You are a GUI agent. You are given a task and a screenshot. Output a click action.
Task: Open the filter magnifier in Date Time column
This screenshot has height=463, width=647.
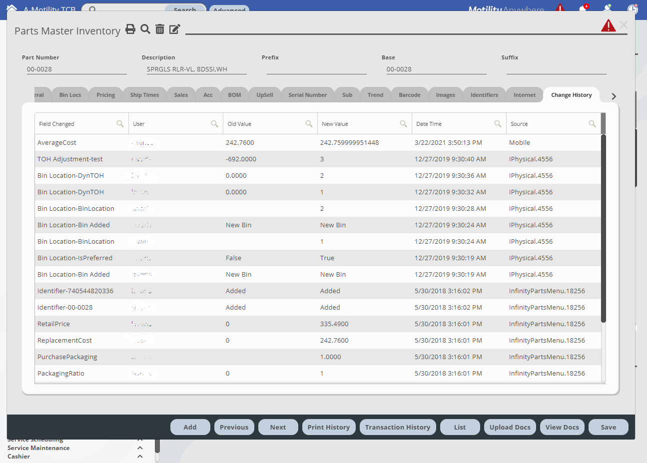point(498,123)
